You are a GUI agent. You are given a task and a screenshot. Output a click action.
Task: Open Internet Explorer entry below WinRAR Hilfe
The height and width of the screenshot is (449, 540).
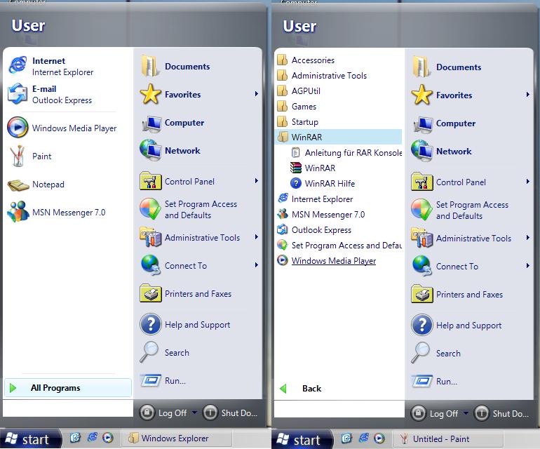click(322, 199)
